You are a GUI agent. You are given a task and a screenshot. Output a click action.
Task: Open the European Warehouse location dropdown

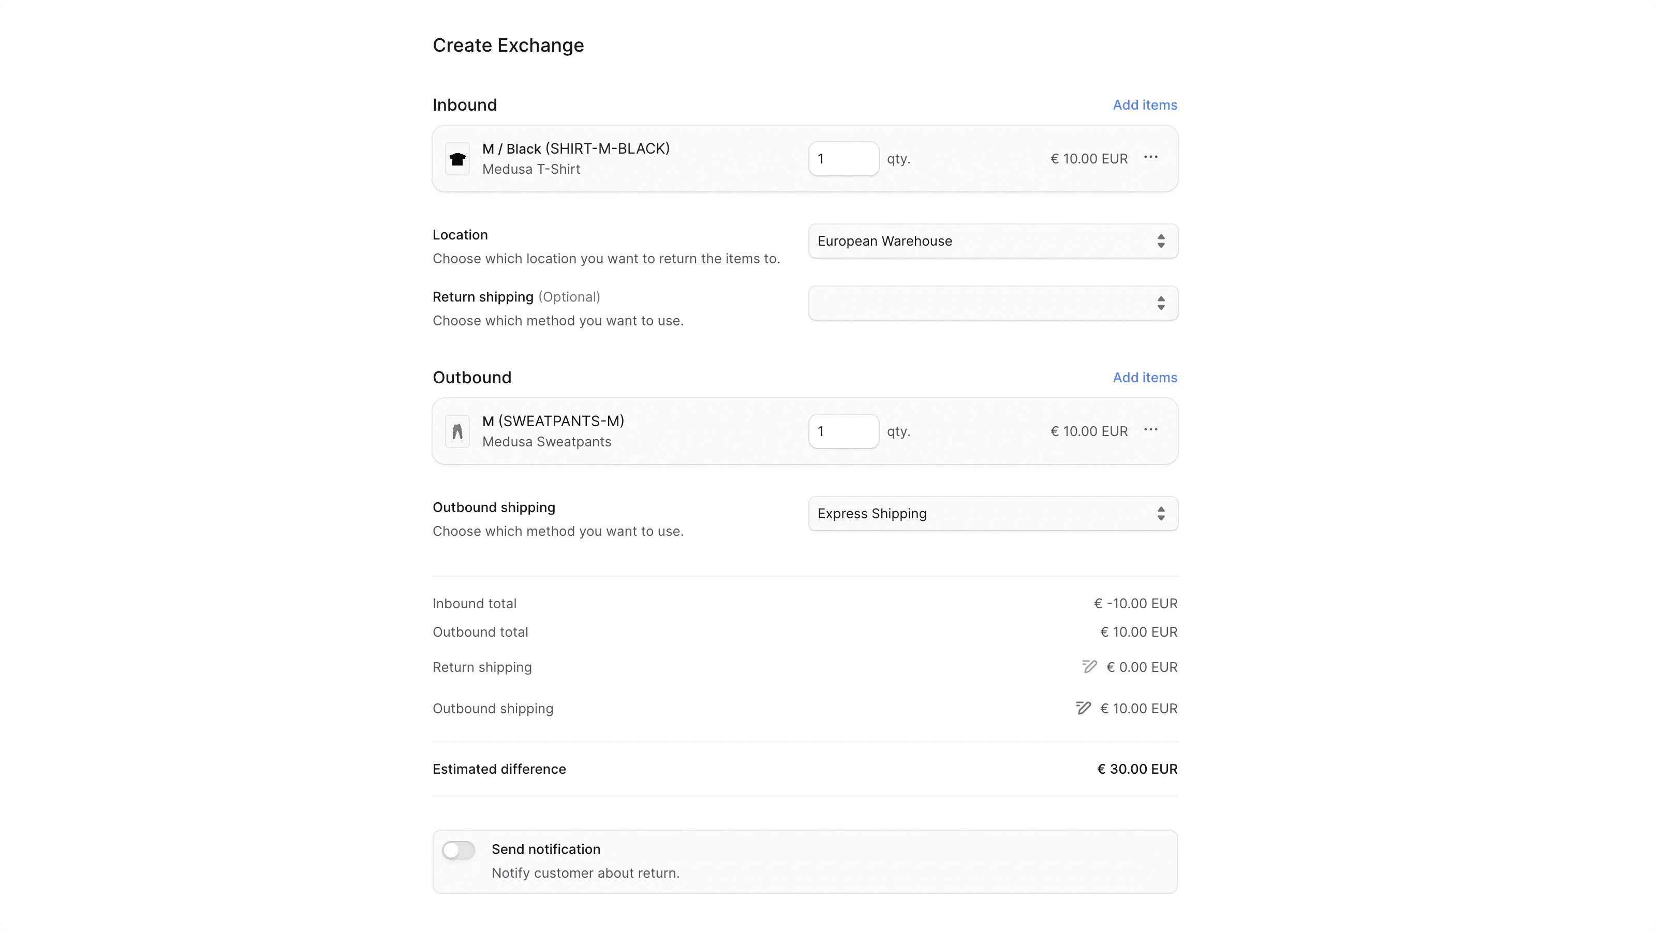tap(993, 241)
